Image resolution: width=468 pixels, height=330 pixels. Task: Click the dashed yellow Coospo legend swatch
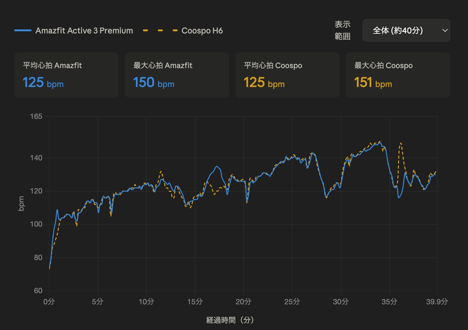pyautogui.click(x=160, y=30)
